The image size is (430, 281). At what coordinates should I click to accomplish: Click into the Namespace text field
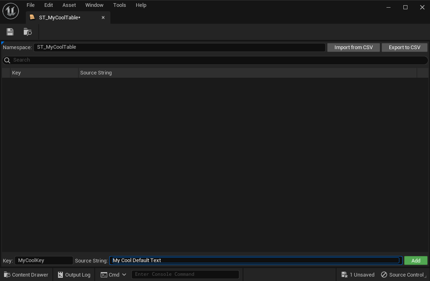coord(179,47)
